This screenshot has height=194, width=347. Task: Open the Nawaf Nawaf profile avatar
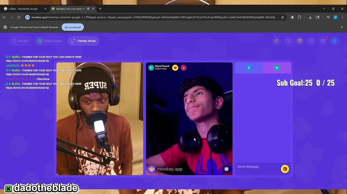[151, 68]
